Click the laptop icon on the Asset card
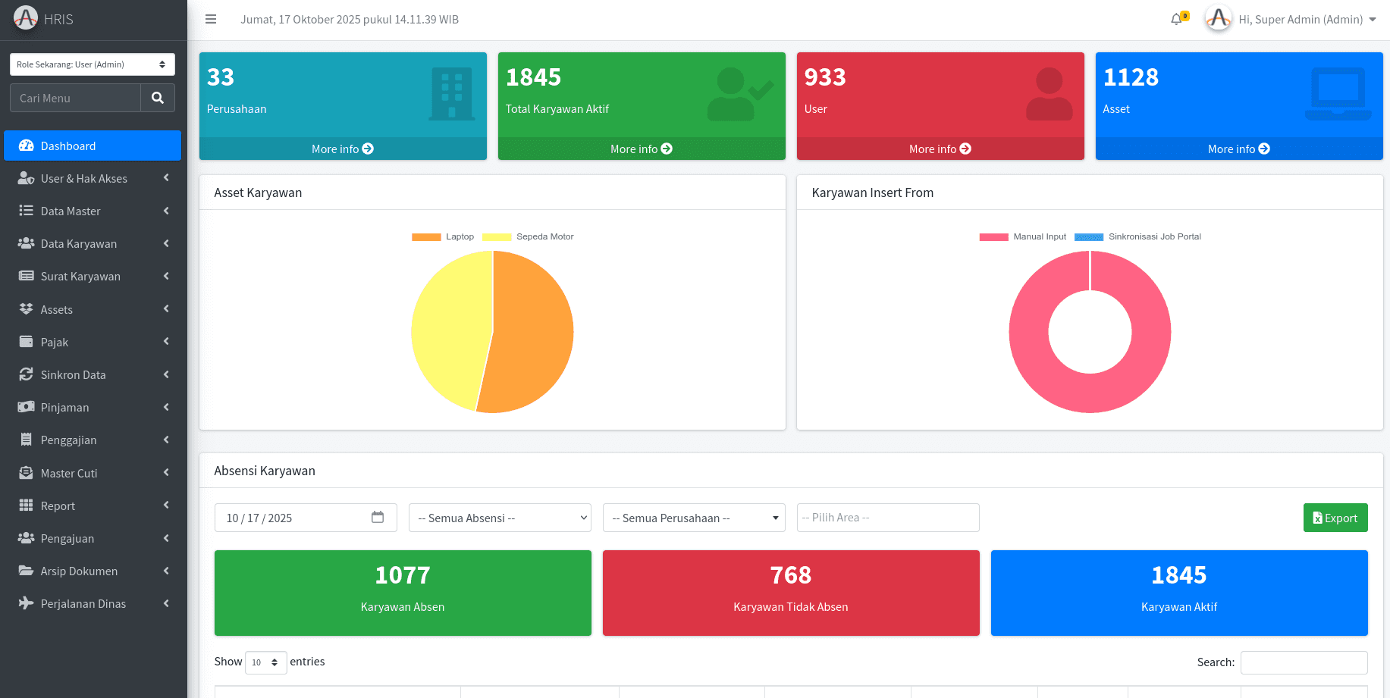 1338,94
